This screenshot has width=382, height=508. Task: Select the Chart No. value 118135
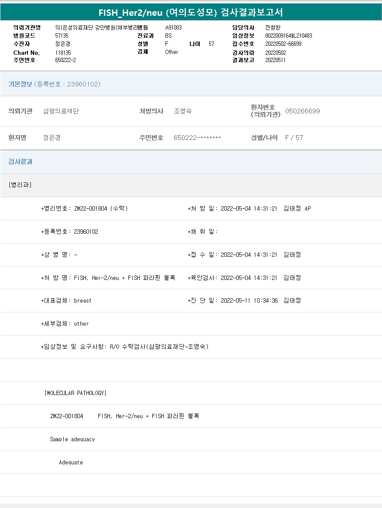pyautogui.click(x=63, y=52)
